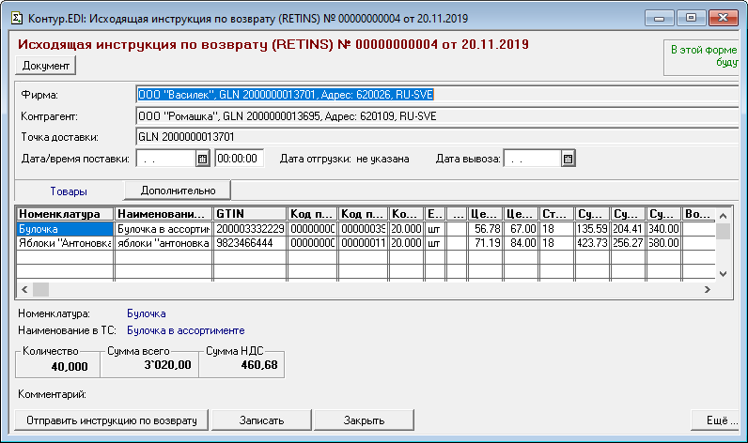
Task: Close the Контур.EDI window
Action: click(x=724, y=18)
